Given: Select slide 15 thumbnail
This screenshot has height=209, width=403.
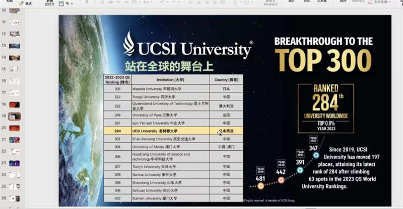Looking at the screenshot, I should tap(15, 69).
